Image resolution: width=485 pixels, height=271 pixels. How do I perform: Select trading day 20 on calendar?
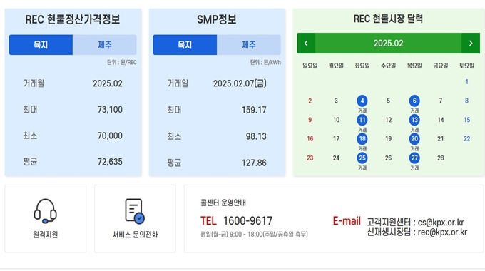click(x=414, y=138)
